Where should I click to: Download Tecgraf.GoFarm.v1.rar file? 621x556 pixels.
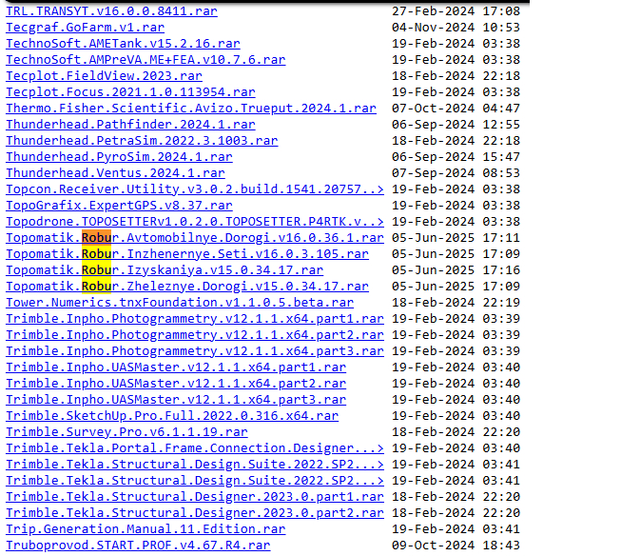tap(85, 28)
